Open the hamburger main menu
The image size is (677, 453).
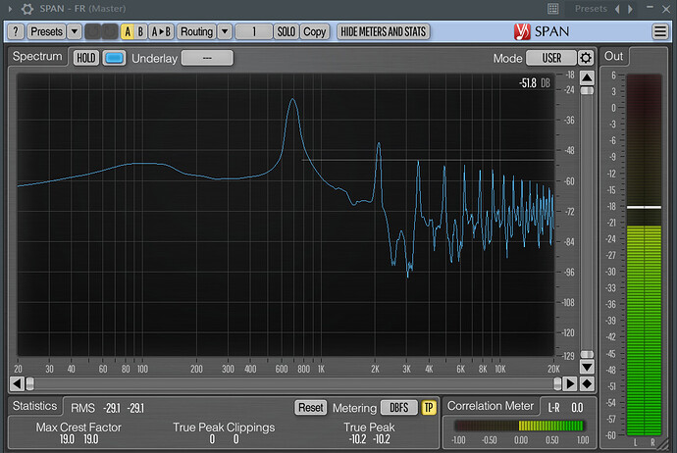coord(659,31)
